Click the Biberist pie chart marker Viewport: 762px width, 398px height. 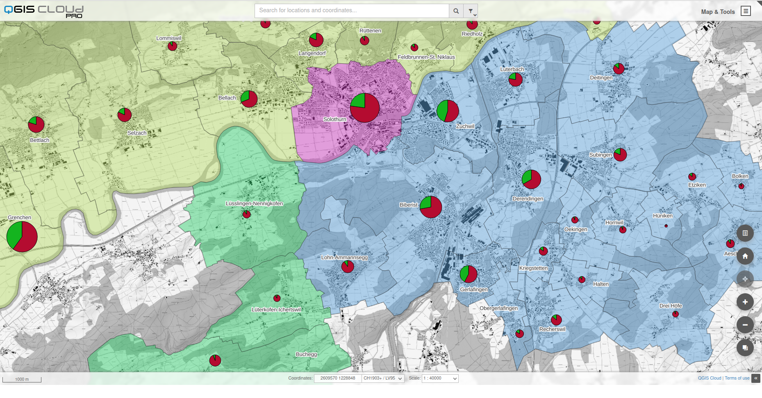431,207
